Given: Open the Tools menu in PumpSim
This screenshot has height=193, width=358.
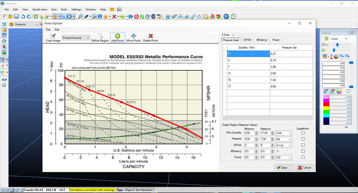Looking at the screenshot, I should pyautogui.click(x=64, y=9).
